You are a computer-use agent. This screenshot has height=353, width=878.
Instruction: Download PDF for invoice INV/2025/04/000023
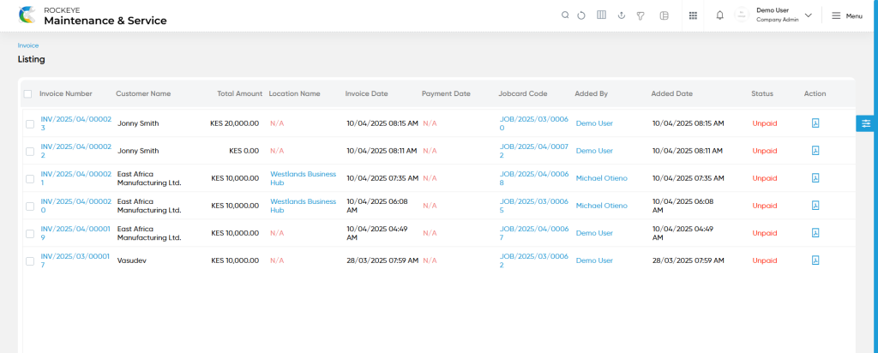(815, 123)
